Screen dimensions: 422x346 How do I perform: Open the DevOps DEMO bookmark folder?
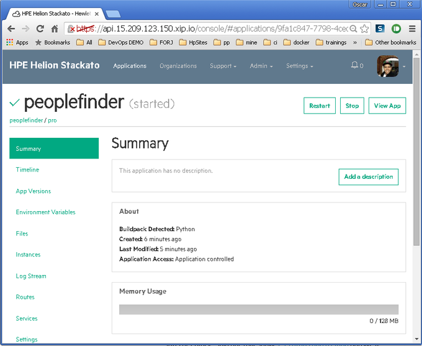(x=120, y=42)
